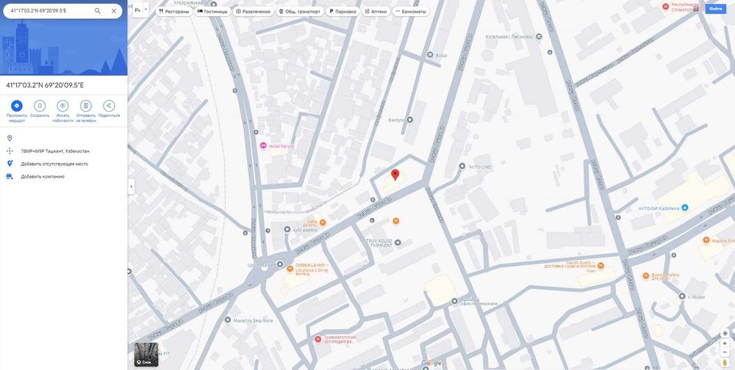Image resolution: width=735 pixels, height=370 pixels.
Task: Click the search magnifier icon
Action: pyautogui.click(x=98, y=11)
